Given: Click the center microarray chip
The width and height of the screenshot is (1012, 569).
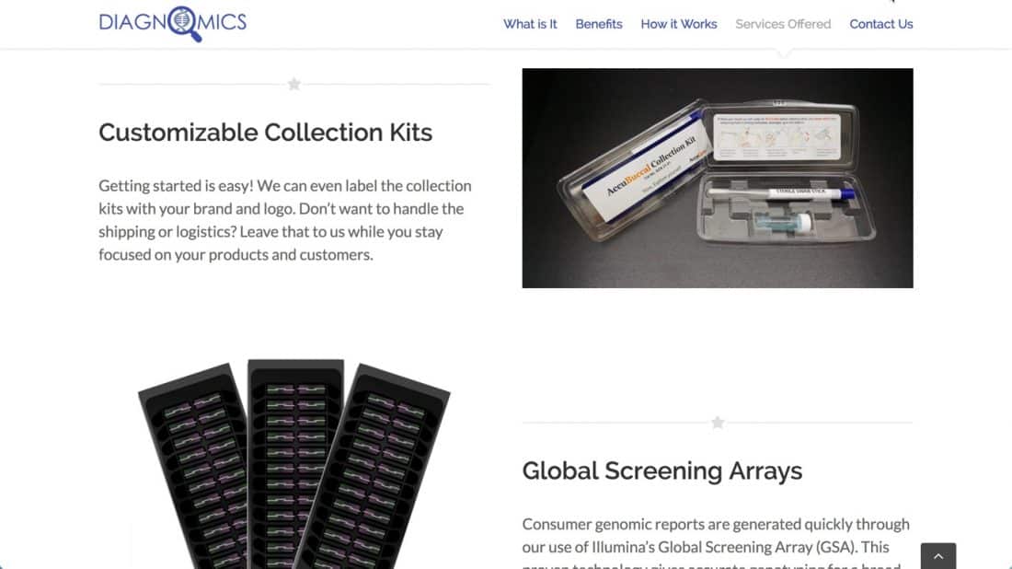Looking at the screenshot, I should [x=295, y=464].
